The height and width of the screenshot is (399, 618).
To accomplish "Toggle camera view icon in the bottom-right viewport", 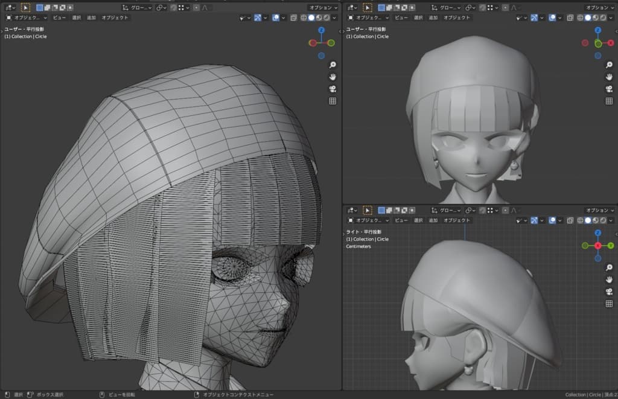I will [x=609, y=292].
